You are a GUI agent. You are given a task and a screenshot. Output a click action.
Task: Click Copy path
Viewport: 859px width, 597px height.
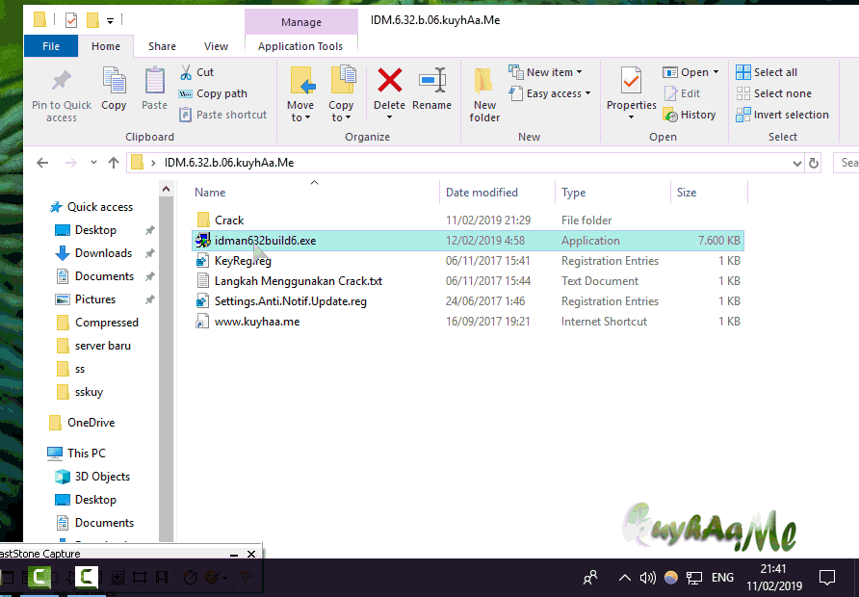tap(213, 93)
